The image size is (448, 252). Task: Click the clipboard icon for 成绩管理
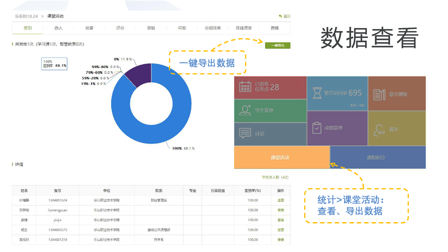[316, 128]
